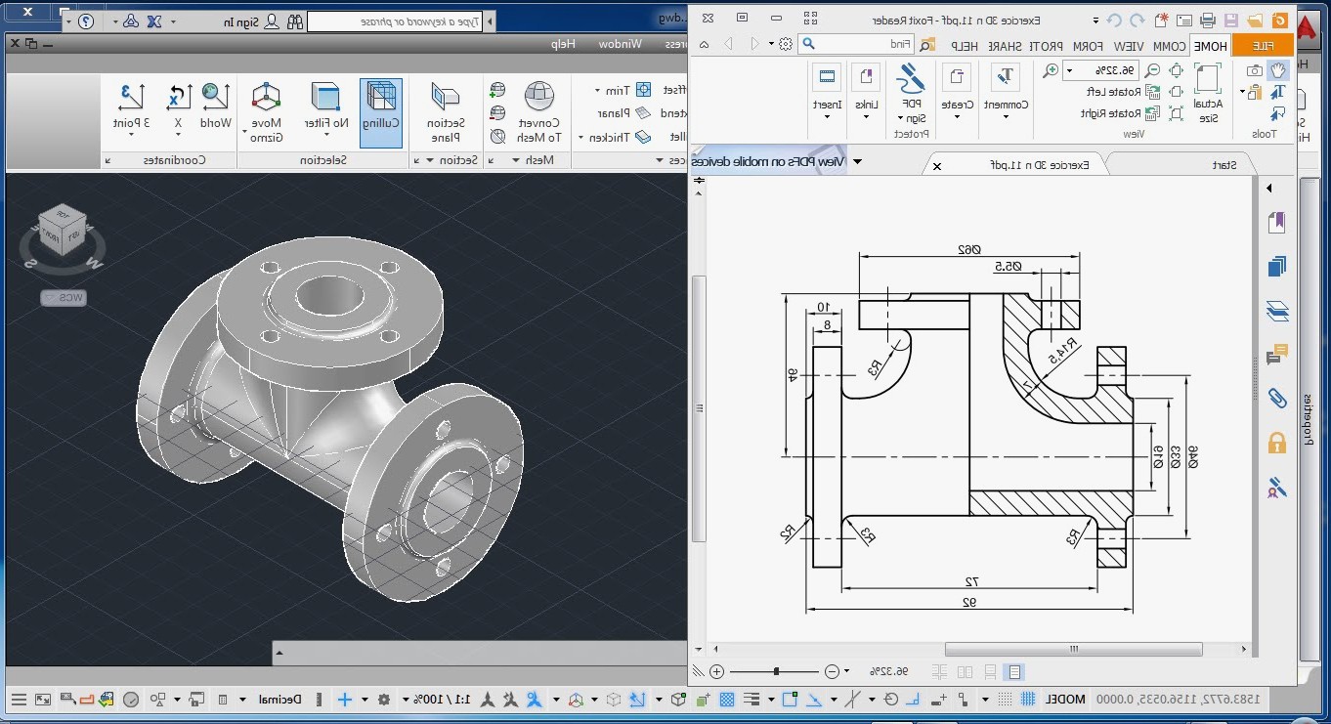
Task: Adjust the zoom slider in Foxit status bar
Action: pos(777,671)
